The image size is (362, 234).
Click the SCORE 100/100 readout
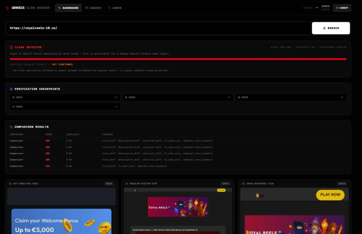281,47
